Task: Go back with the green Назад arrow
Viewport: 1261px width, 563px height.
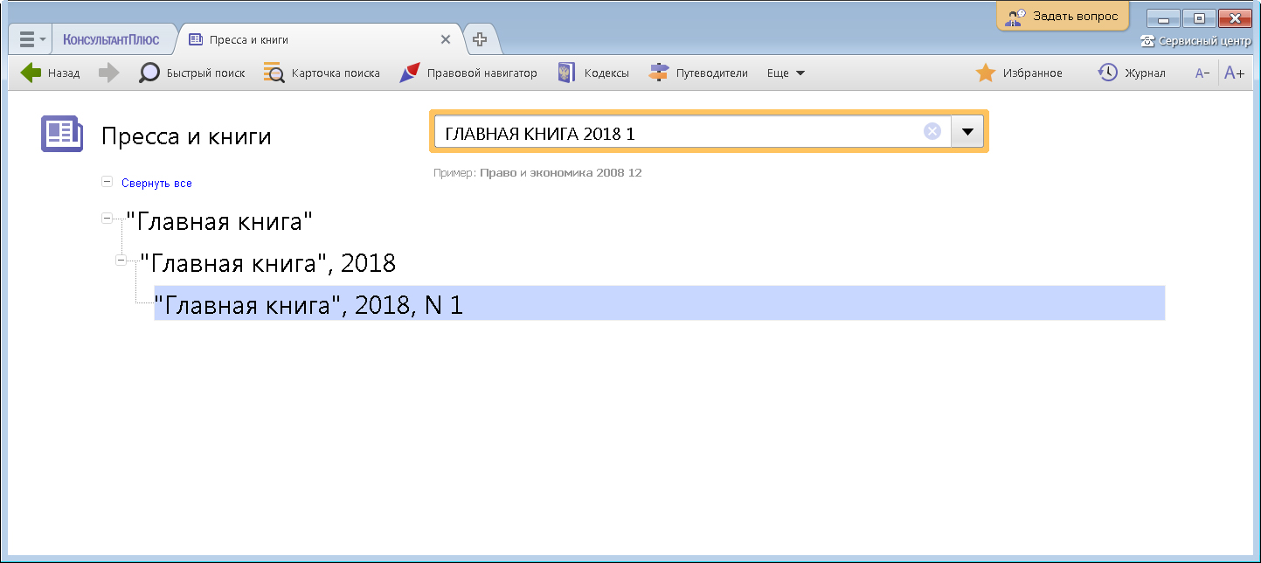Action: click(50, 73)
